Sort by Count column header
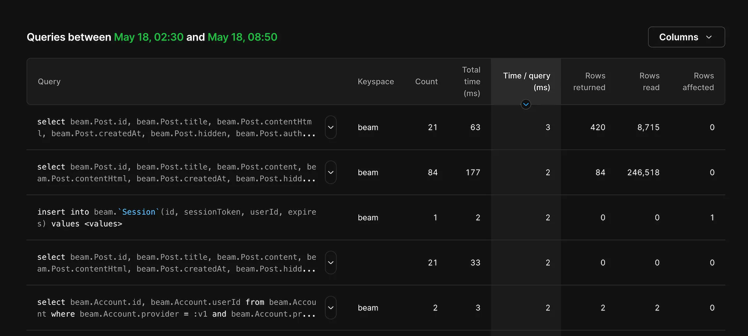Screen dimensions: 748x336 point(426,82)
